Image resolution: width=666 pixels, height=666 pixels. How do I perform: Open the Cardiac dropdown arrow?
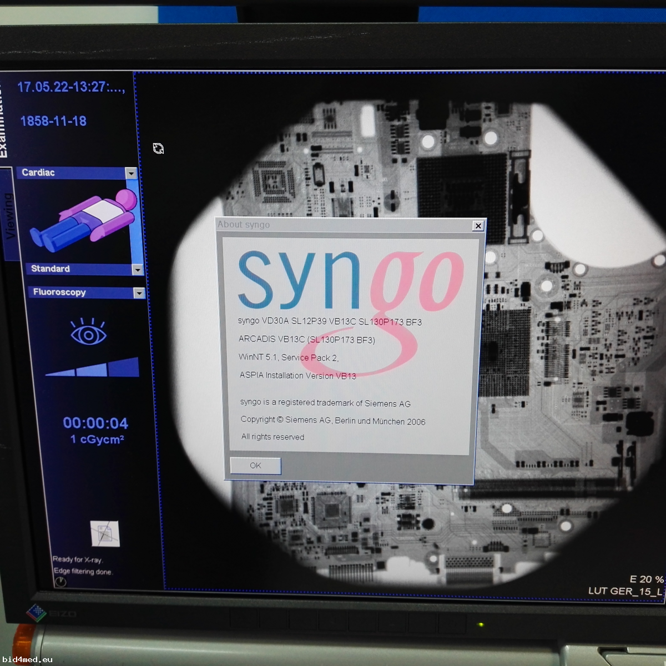132,173
